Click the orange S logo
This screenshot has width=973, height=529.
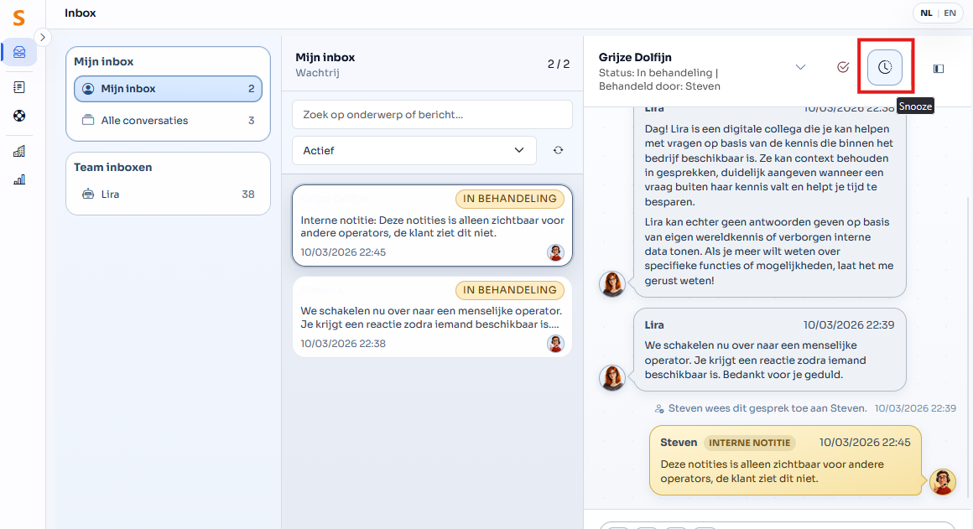click(x=18, y=18)
